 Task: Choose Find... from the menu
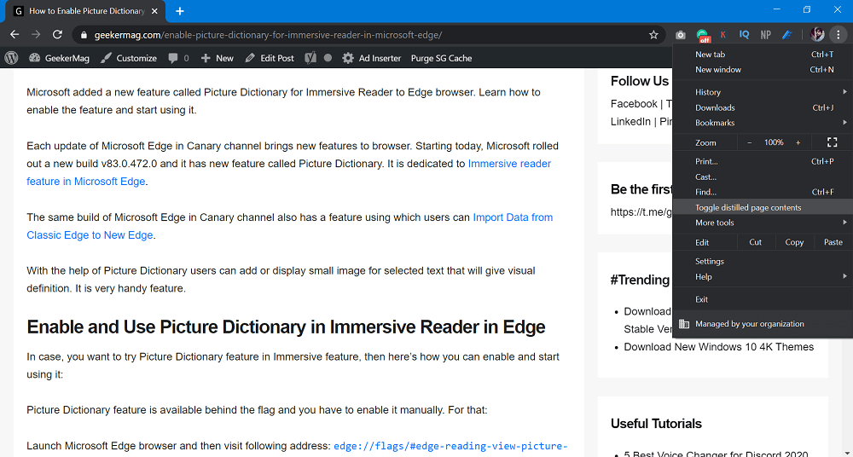coord(763,192)
